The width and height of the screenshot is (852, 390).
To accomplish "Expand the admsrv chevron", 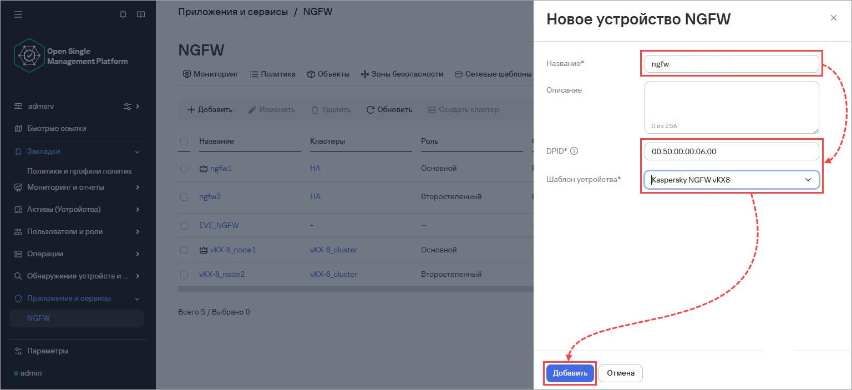I will pyautogui.click(x=138, y=106).
